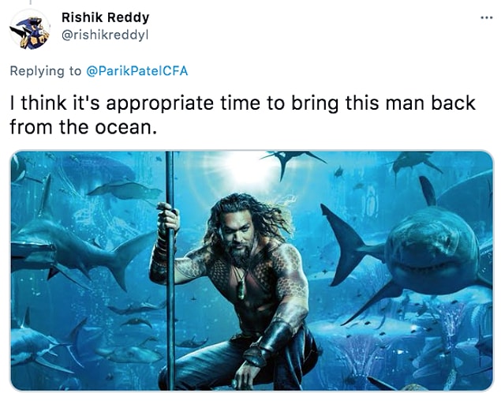Viewport: 501px width, 401px height.
Task: Click the word 'appropriate' in the tweet
Action: (159, 104)
